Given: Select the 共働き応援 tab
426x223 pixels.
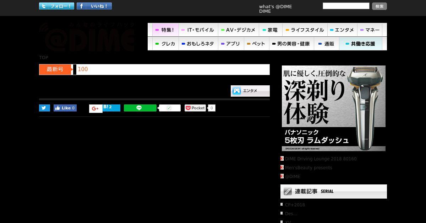Looking at the screenshot, I should (x=361, y=44).
